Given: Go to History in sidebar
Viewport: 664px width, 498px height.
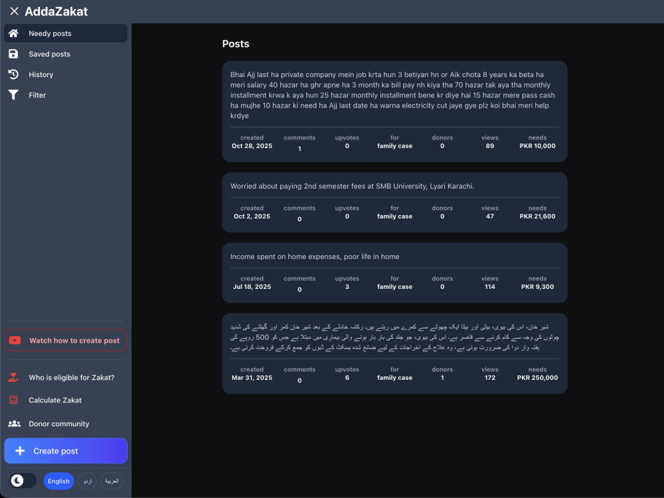Looking at the screenshot, I should pyautogui.click(x=66, y=74).
